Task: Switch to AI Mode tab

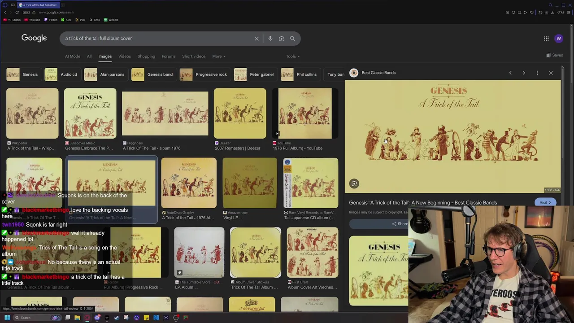Action: click(73, 57)
